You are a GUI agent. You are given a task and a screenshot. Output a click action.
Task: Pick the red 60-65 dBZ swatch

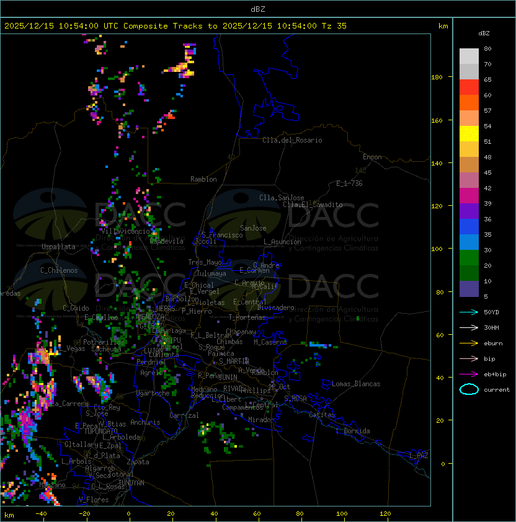pyautogui.click(x=469, y=87)
